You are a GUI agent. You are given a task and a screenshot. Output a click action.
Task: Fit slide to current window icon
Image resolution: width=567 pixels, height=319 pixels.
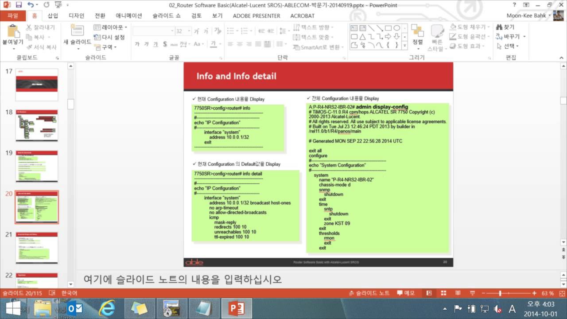(x=561, y=293)
